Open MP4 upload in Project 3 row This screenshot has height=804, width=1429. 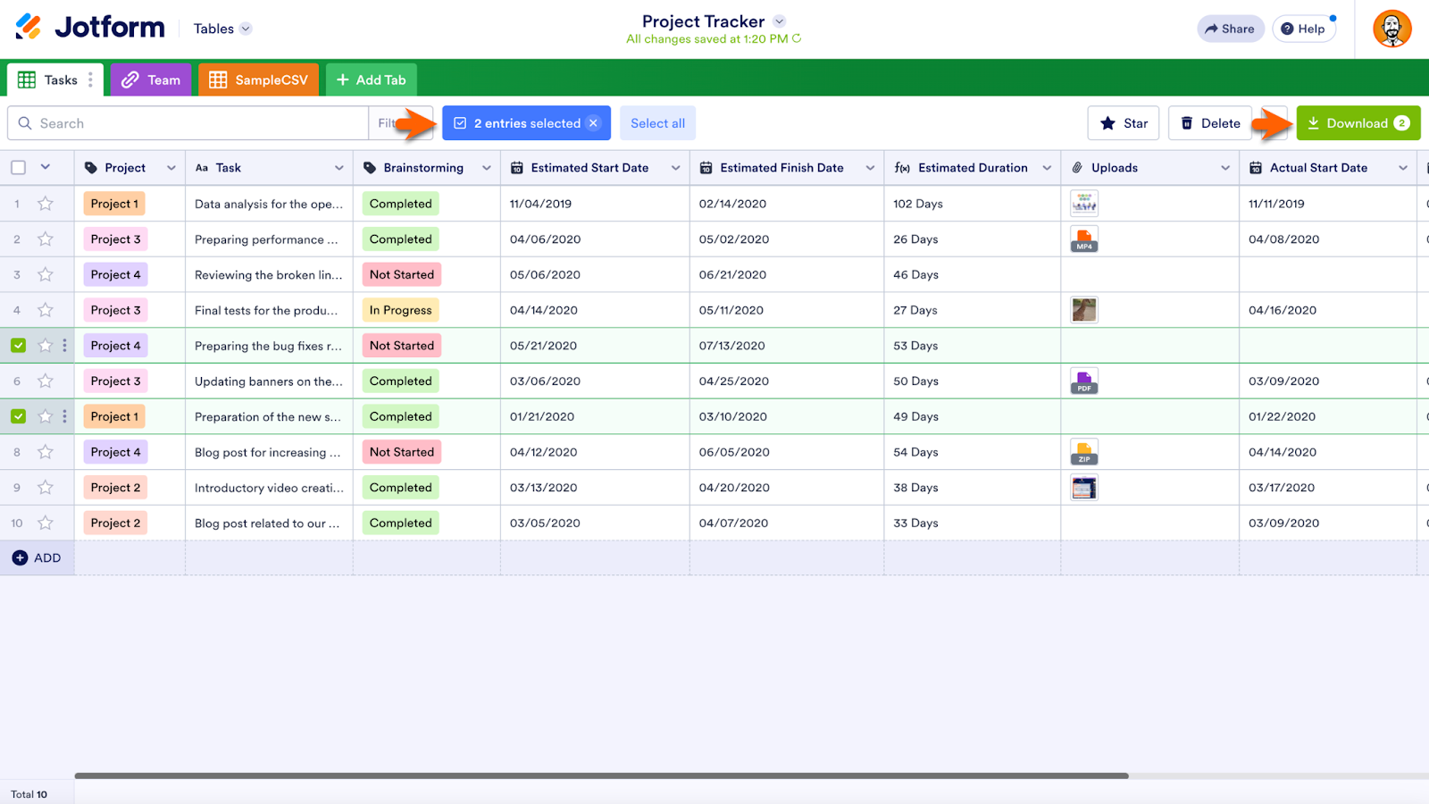[1084, 239]
